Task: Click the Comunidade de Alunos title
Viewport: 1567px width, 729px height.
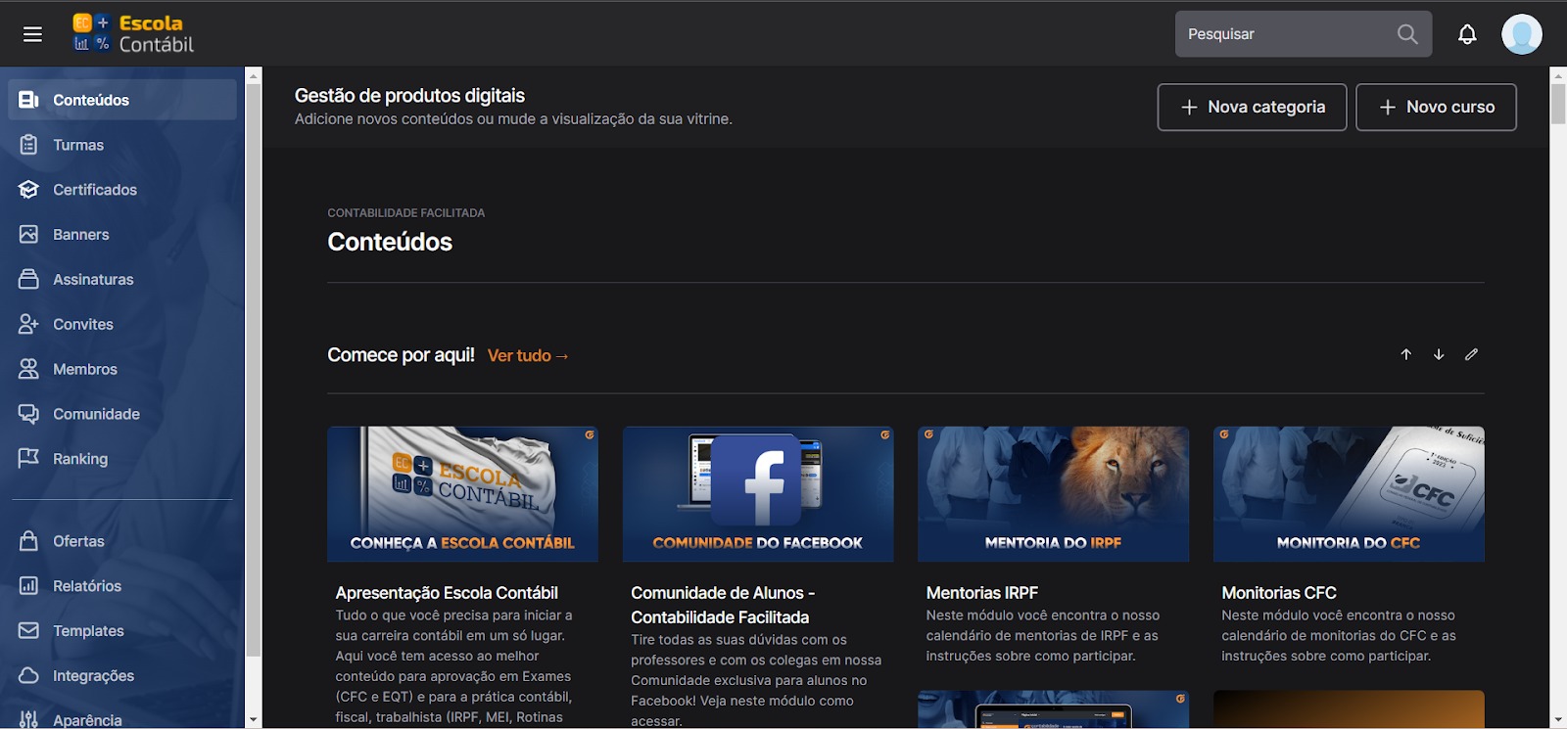Action: (x=723, y=605)
